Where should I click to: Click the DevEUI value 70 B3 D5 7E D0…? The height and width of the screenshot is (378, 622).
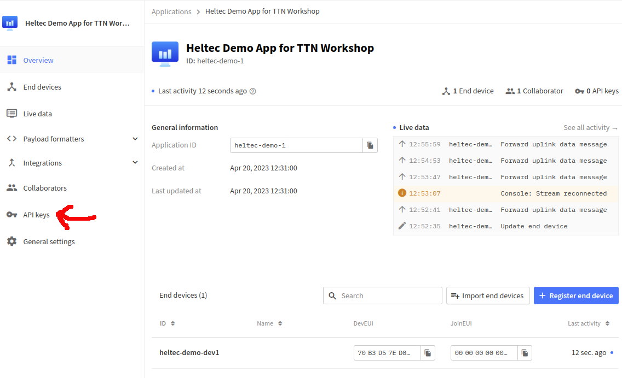pyautogui.click(x=387, y=353)
